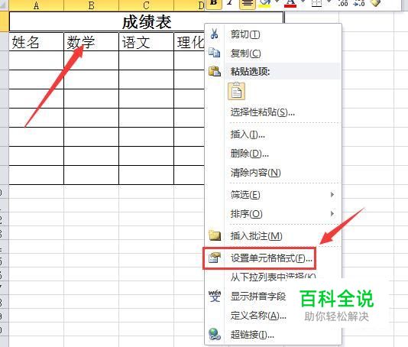Click the 数学 header cell

pos(92,42)
